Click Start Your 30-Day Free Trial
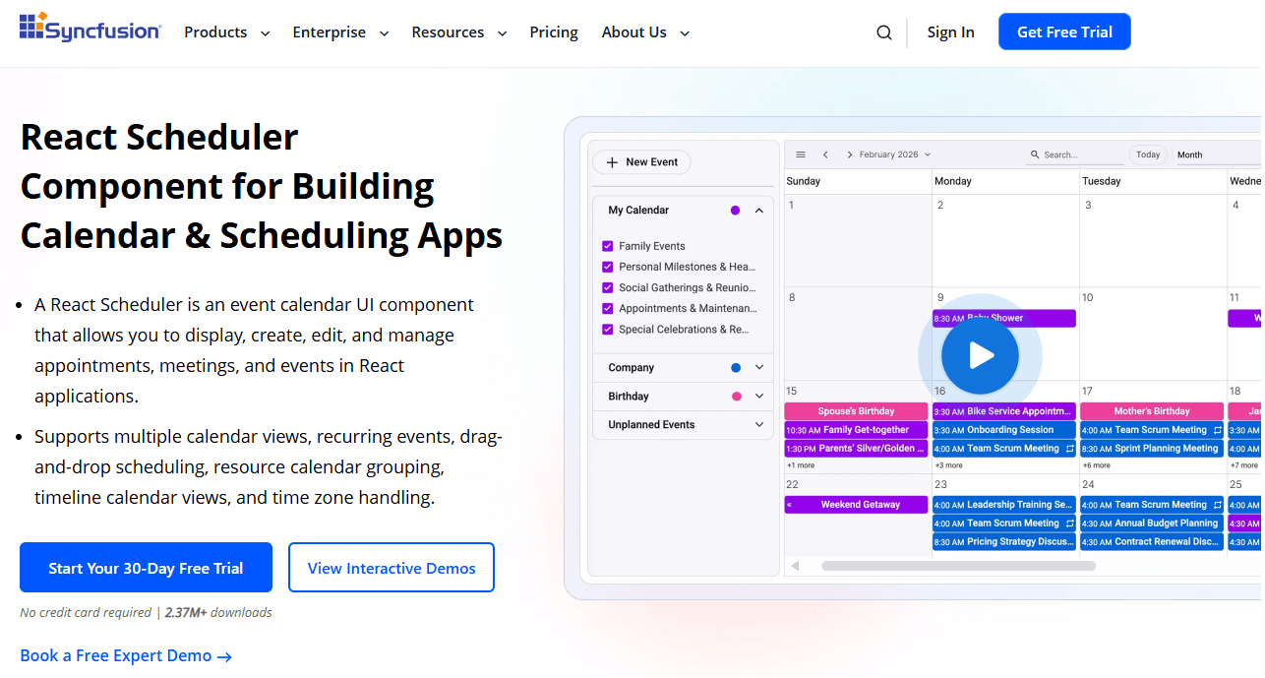This screenshot has height=678, width=1265. click(x=146, y=568)
